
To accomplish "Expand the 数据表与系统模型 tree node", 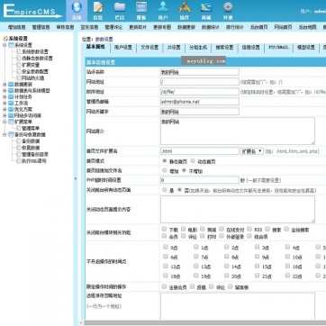I will (x=5, y=91).
